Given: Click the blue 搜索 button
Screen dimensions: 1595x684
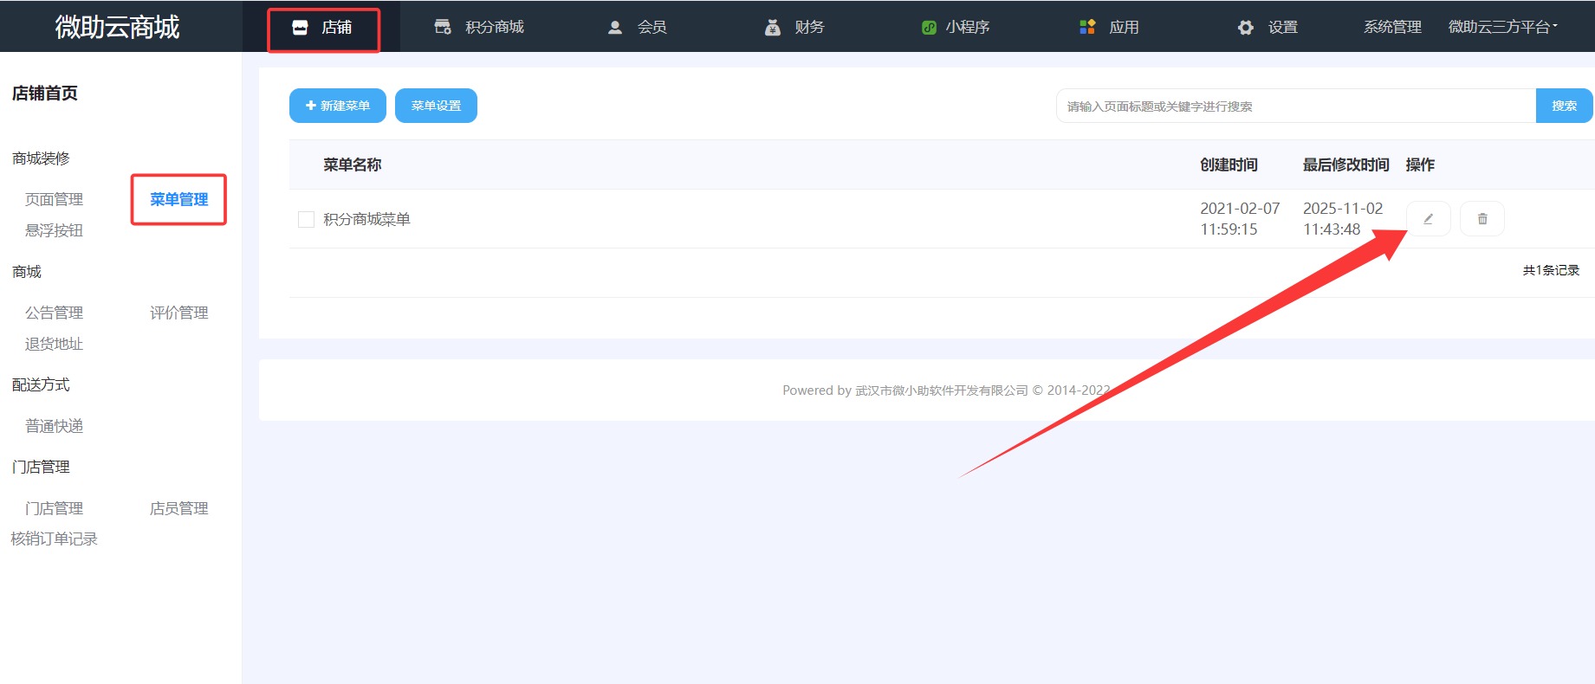Looking at the screenshot, I should click(1564, 106).
